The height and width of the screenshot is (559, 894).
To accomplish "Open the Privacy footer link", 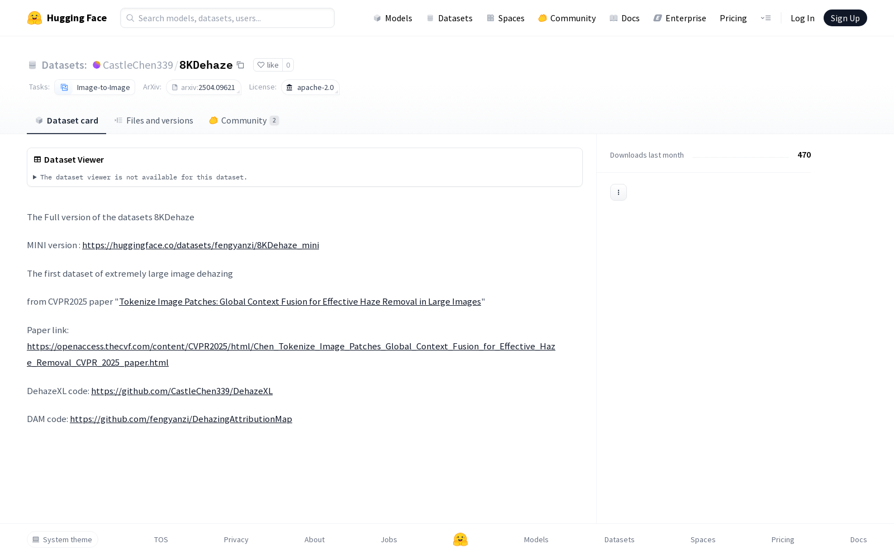I will 236,539.
